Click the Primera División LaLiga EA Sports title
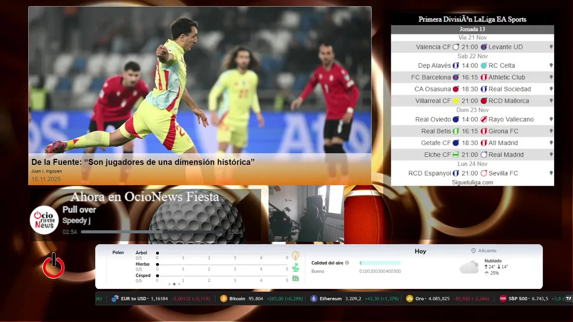This screenshot has width=573, height=322. [472, 19]
